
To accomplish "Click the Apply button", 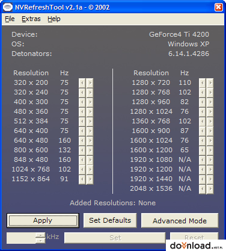I will [43, 220].
